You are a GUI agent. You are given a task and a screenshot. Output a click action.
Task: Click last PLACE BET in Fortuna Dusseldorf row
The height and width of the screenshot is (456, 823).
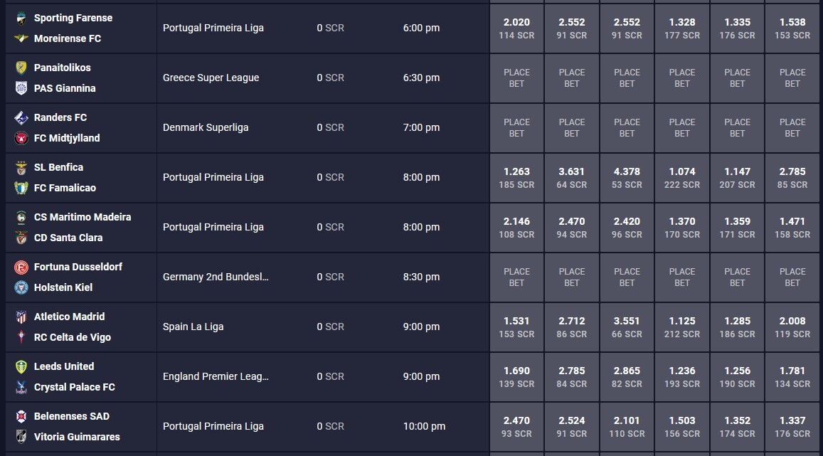pos(792,277)
